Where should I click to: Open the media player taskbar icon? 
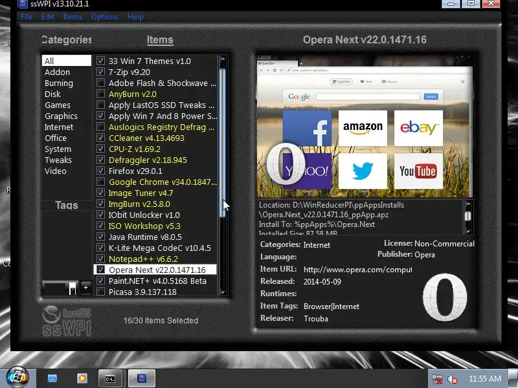coord(82,378)
